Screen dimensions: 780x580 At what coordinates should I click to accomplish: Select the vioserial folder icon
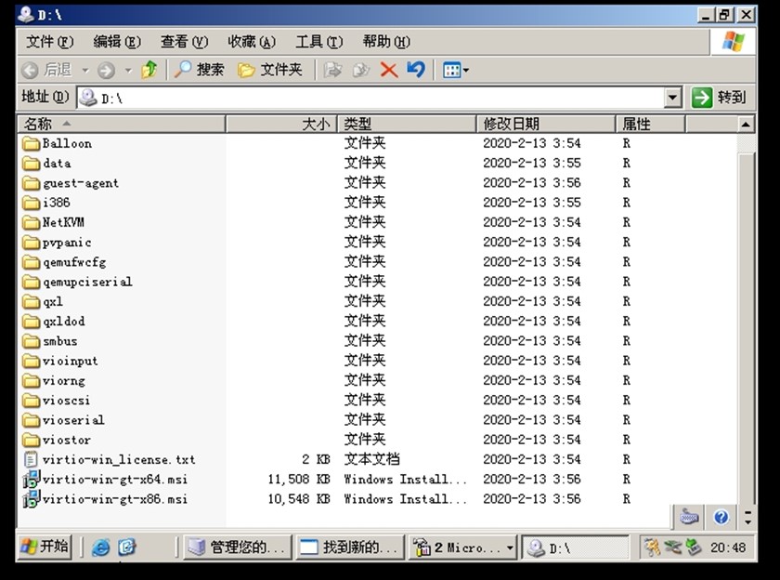click(31, 420)
